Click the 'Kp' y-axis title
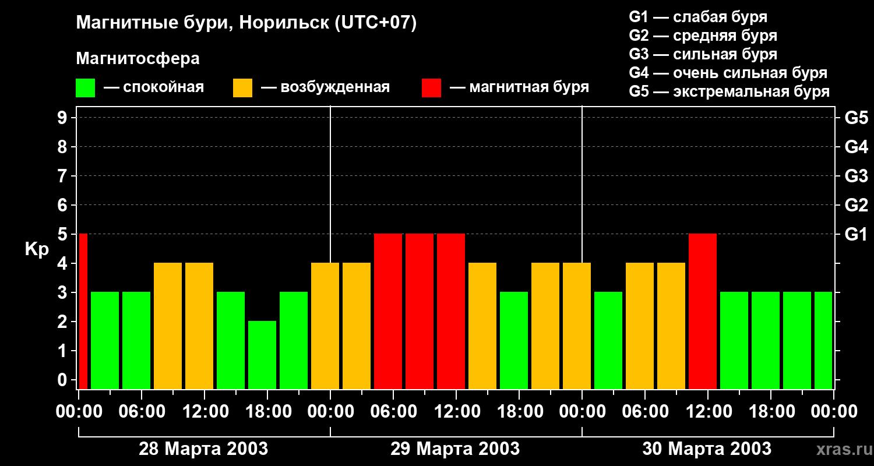The image size is (874, 466). pyautogui.click(x=37, y=250)
